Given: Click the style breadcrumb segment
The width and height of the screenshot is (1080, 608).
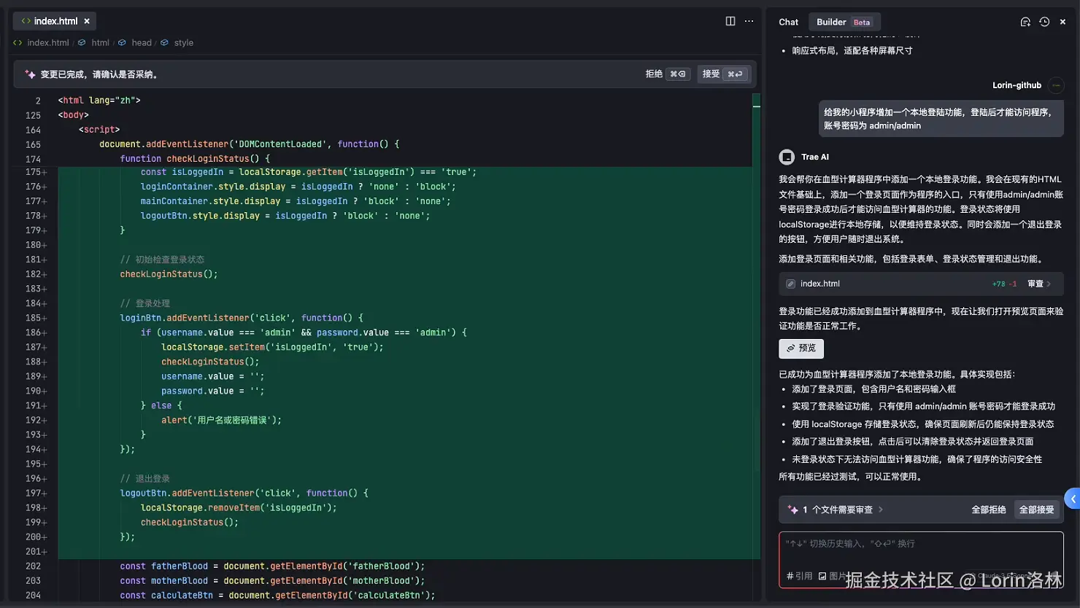Looking at the screenshot, I should pyautogui.click(x=184, y=43).
